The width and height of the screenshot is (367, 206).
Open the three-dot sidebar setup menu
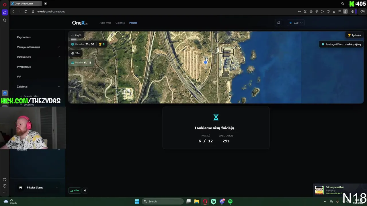click(x=5, y=192)
